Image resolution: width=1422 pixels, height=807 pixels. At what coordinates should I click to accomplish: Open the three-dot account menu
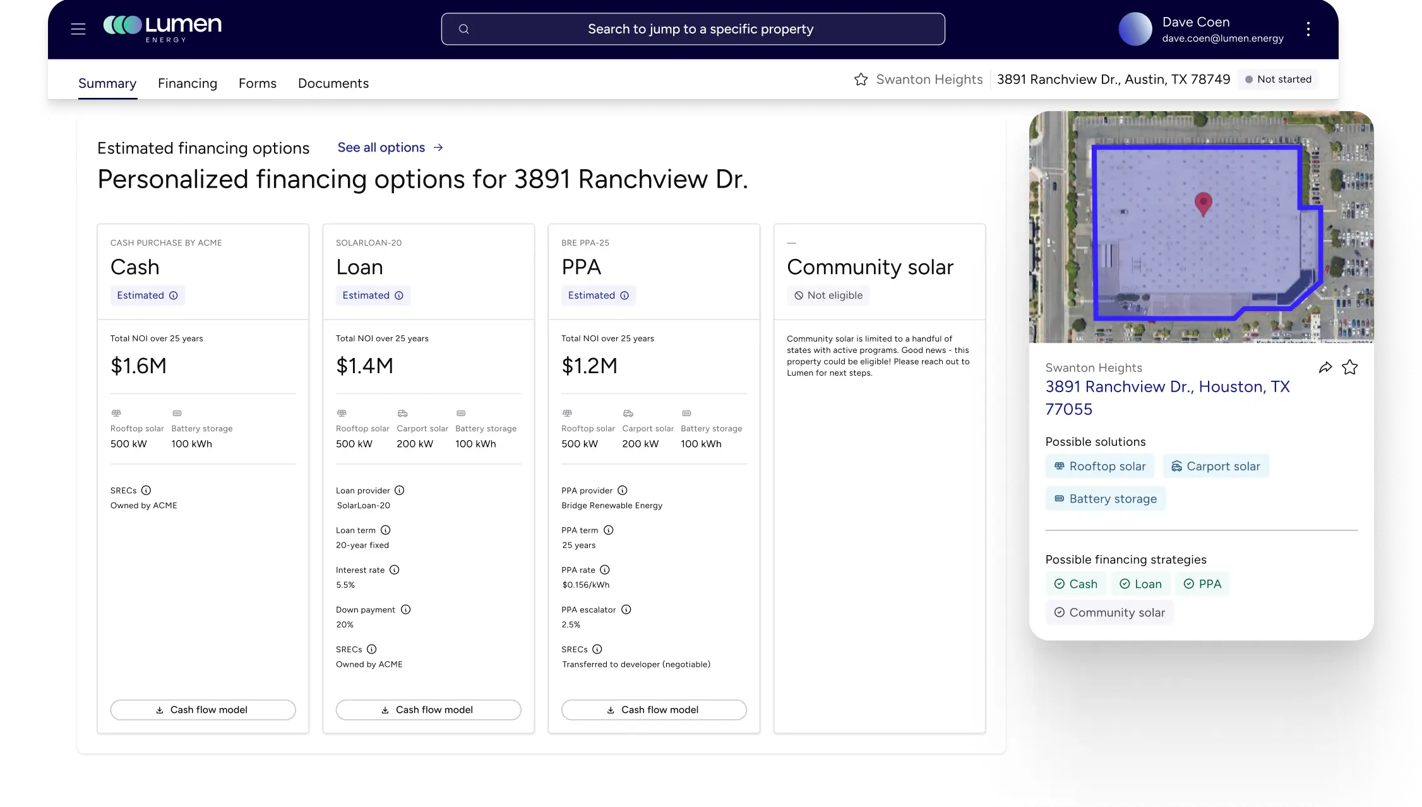coord(1308,29)
